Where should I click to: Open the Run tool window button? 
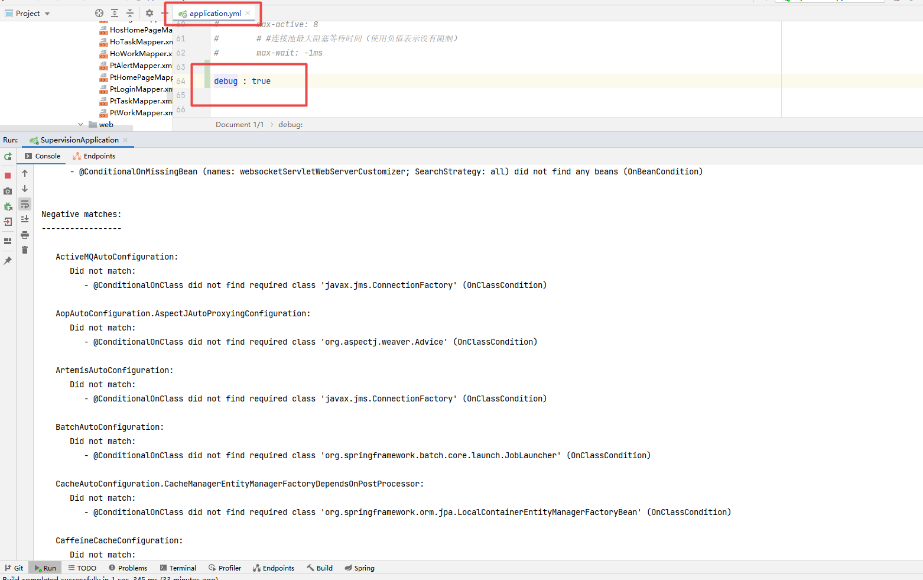(45, 568)
